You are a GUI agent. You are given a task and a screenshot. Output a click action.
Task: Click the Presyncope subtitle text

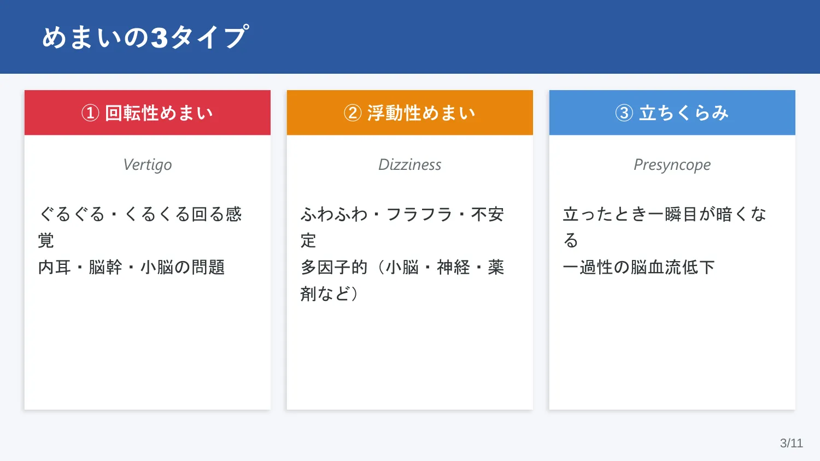pyautogui.click(x=672, y=164)
